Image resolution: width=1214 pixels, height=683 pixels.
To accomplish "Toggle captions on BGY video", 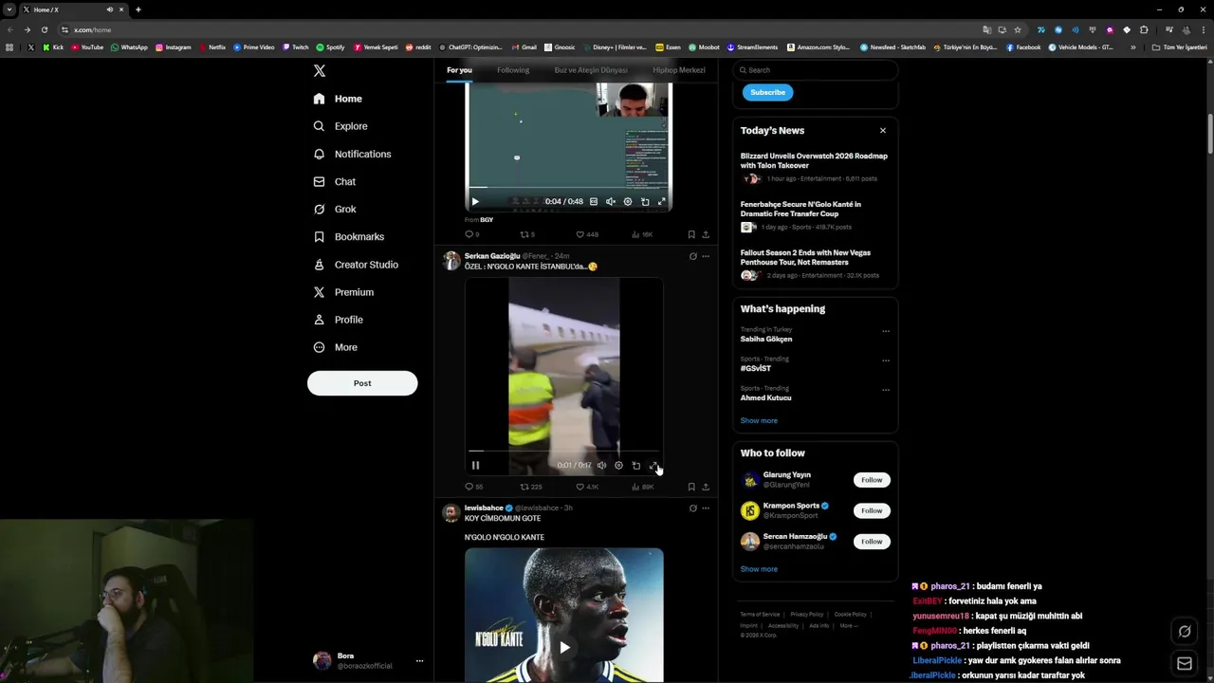I will tap(594, 201).
